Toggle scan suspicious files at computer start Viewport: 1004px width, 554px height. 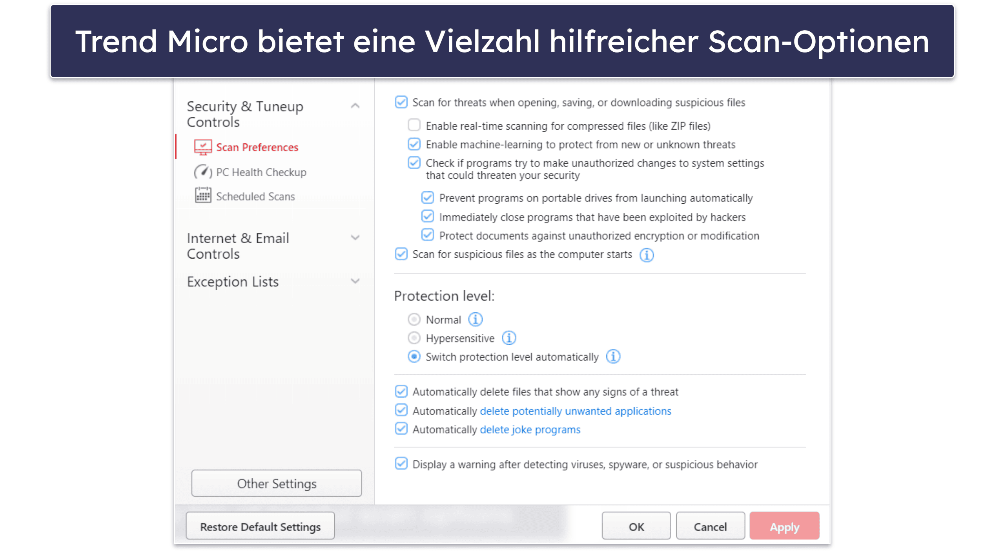coord(401,254)
